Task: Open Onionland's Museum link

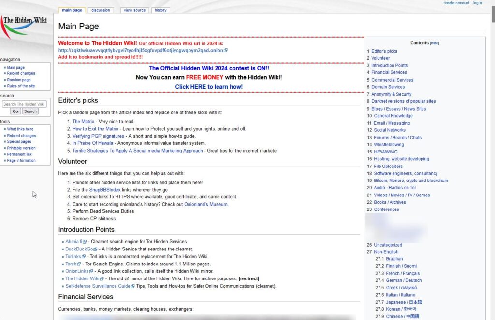Action: click(206, 204)
